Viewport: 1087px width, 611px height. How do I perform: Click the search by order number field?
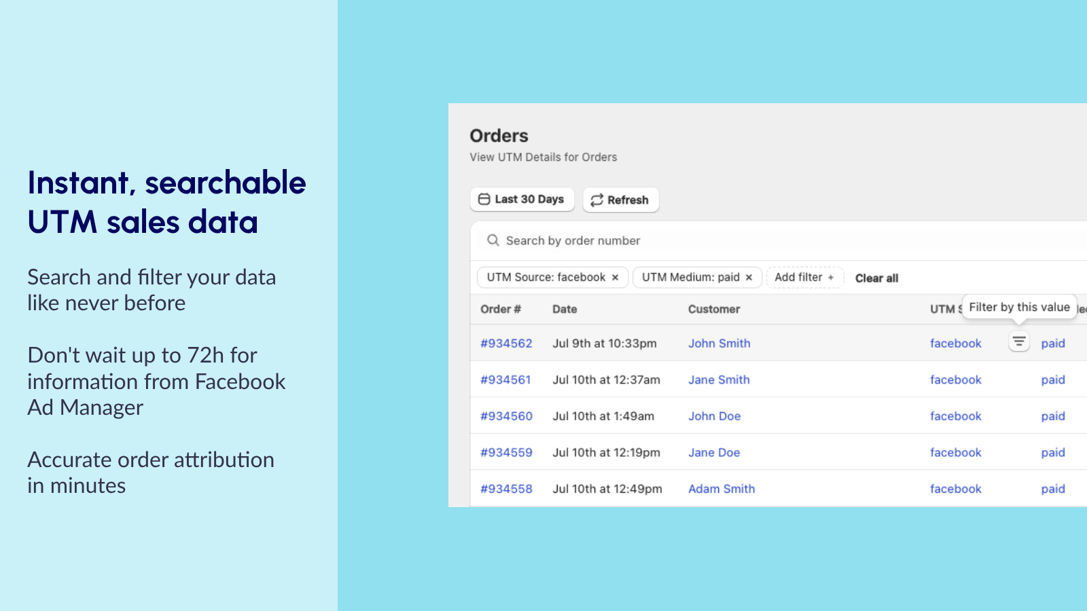tap(611, 240)
